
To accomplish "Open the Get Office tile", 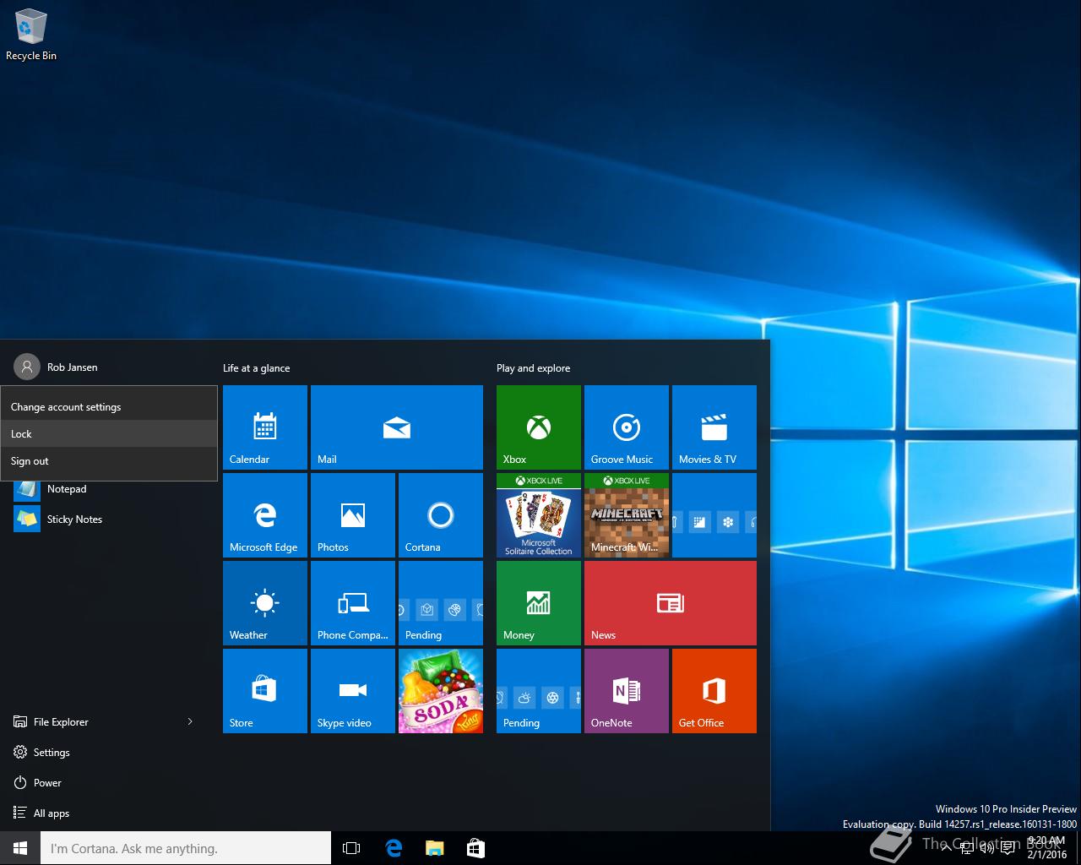I will [714, 691].
